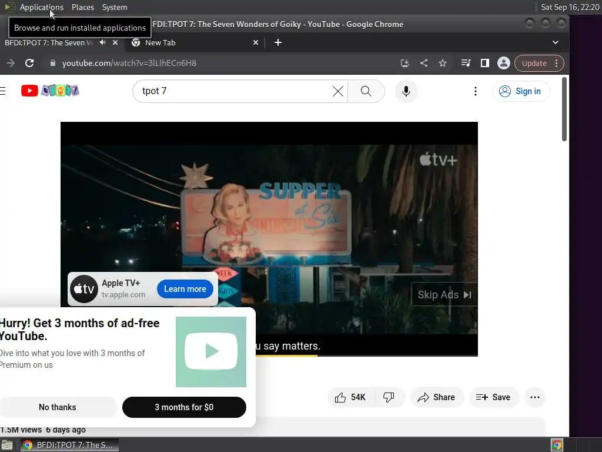The height and width of the screenshot is (452, 602).
Task: Click the Share button under the video
Action: click(x=437, y=397)
